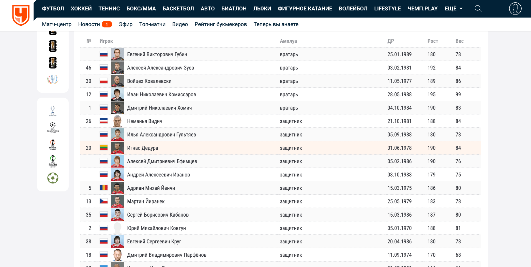Image resolution: width=531 pixels, height=267 pixels.
Task: Open the user profile icon
Action: [515, 9]
